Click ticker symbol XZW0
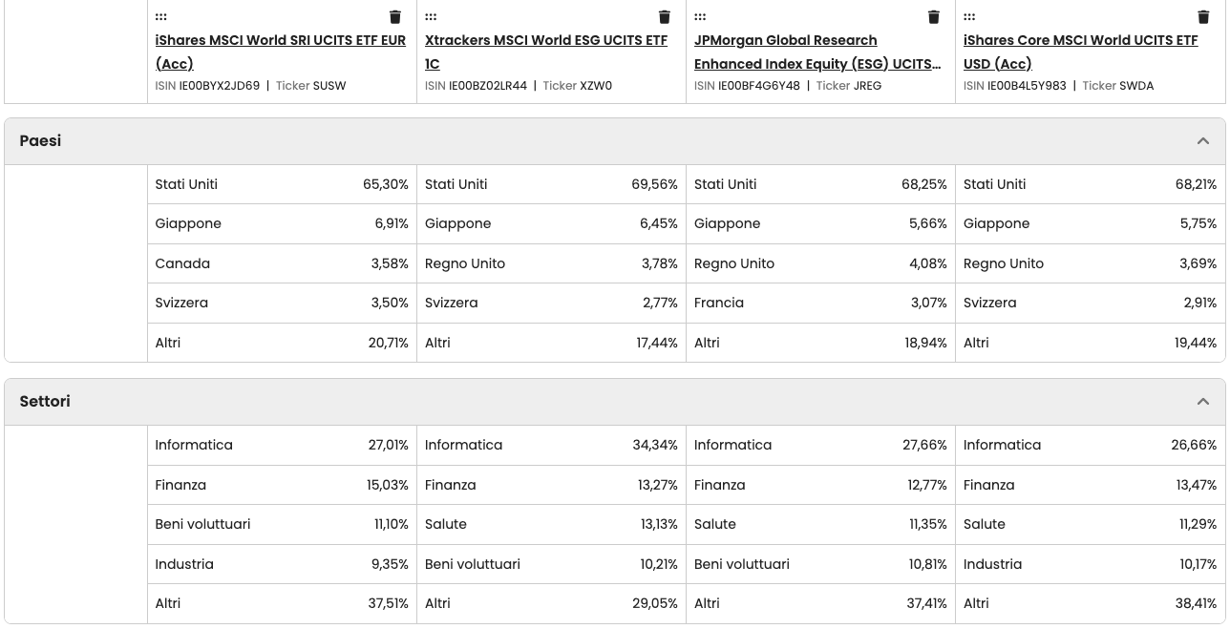1230x629 pixels. 596,86
